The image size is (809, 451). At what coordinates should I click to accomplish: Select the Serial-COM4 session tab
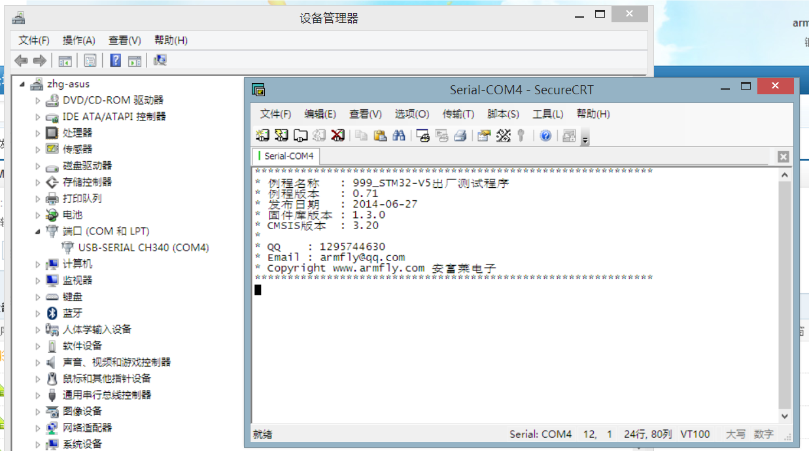pyautogui.click(x=286, y=156)
